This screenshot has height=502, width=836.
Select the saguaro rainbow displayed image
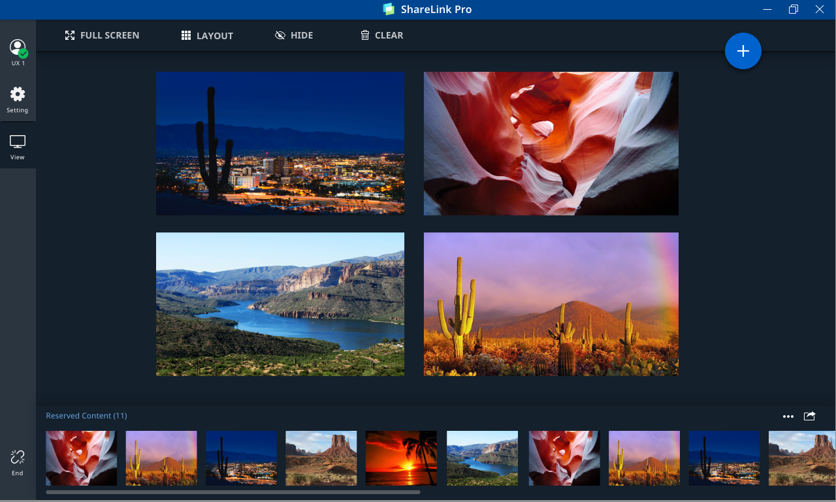tap(551, 304)
